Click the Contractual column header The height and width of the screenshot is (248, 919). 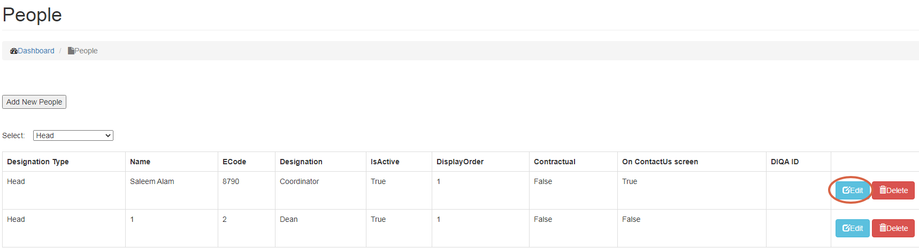tap(555, 162)
